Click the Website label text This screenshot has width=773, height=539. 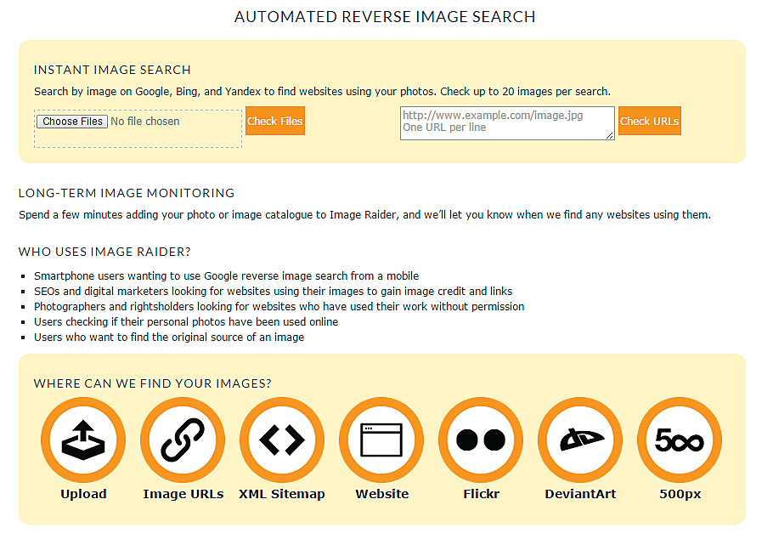[382, 494]
